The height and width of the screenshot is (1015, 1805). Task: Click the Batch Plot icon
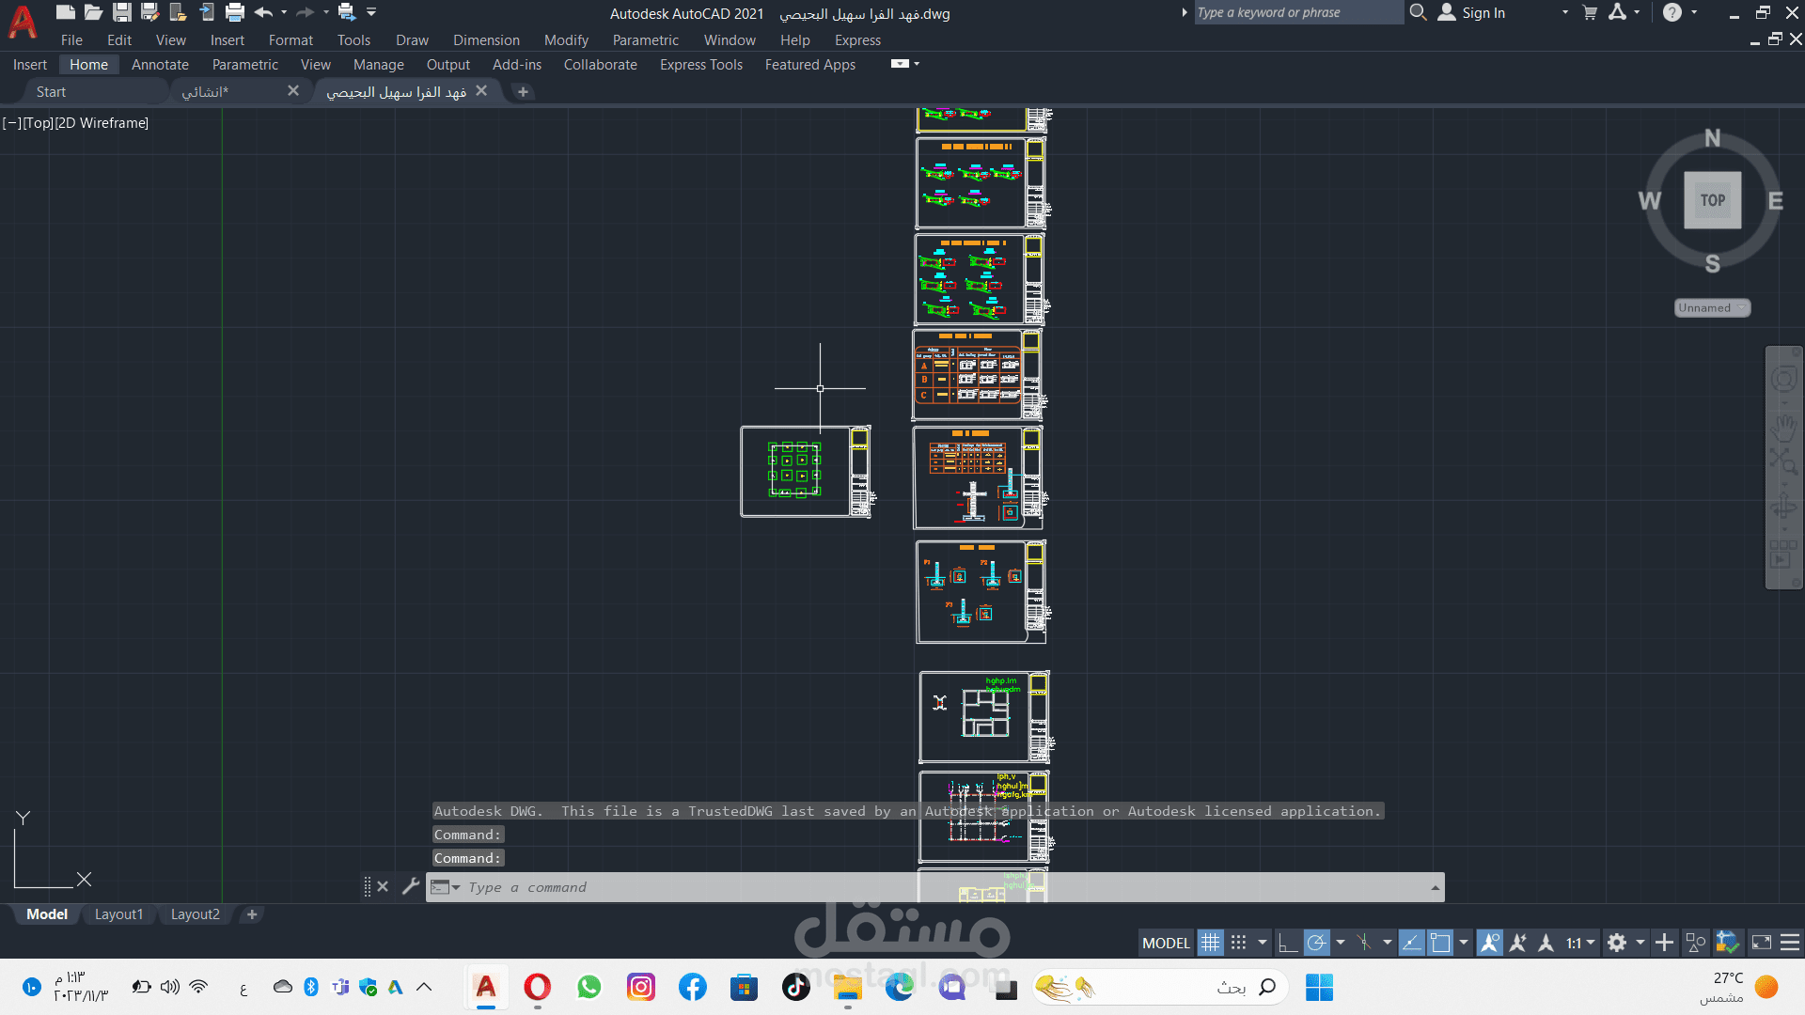coord(347,12)
